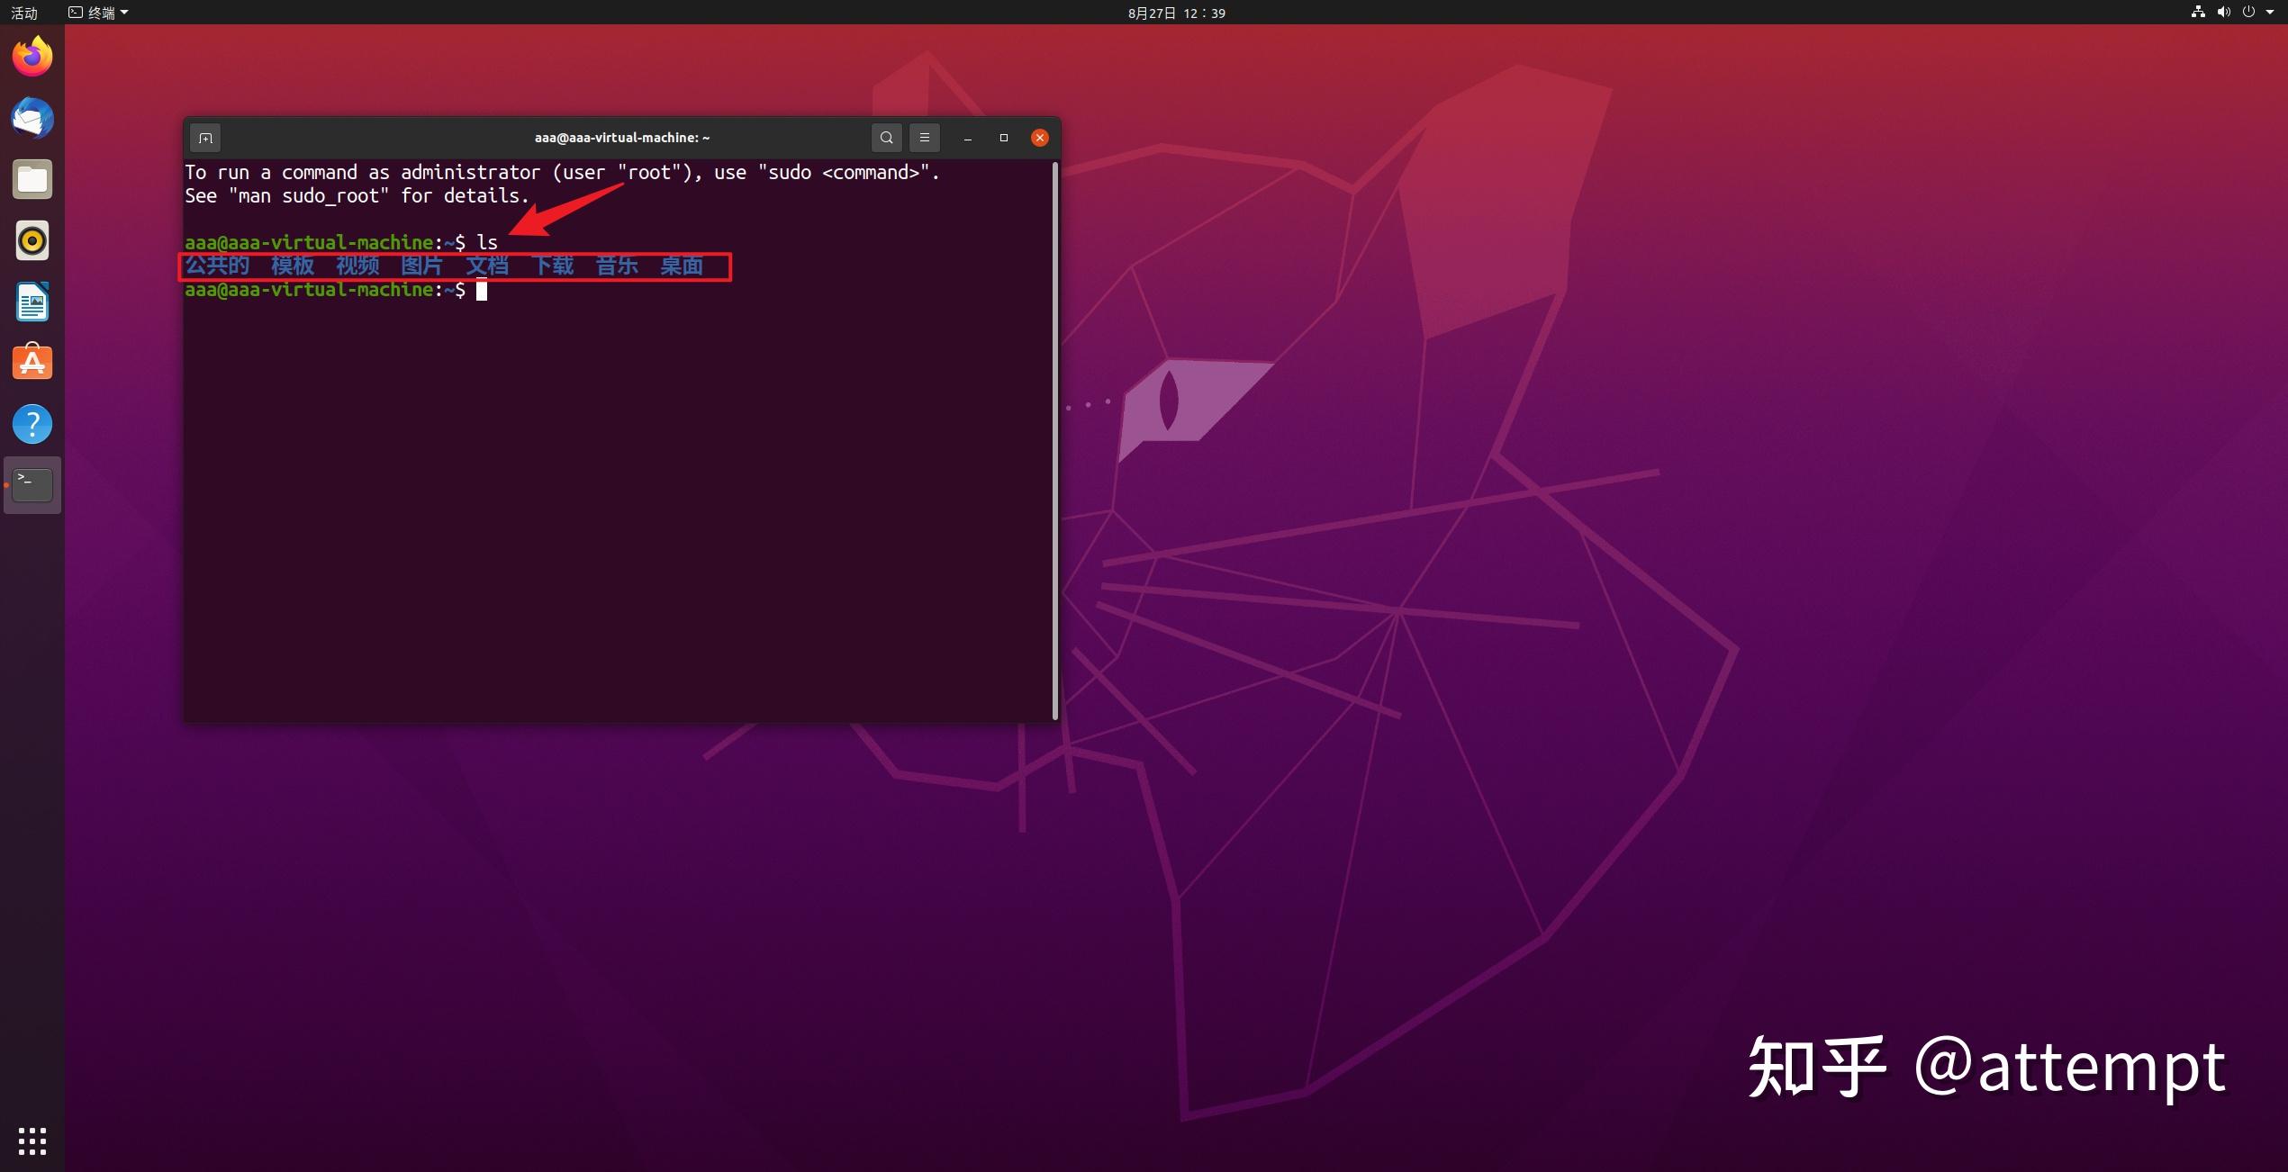Image resolution: width=2288 pixels, height=1172 pixels.
Task: Open the date and time calendar
Action: (x=1176, y=13)
